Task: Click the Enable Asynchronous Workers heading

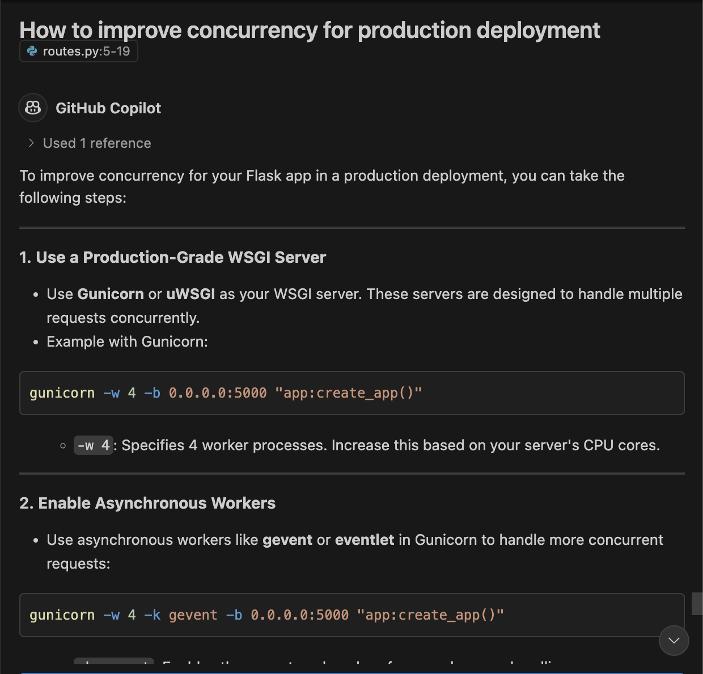Action: click(147, 503)
